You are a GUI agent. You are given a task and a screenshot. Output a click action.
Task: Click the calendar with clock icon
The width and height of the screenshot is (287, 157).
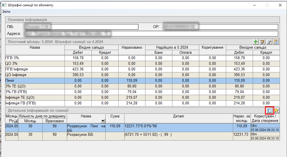coord(276,42)
